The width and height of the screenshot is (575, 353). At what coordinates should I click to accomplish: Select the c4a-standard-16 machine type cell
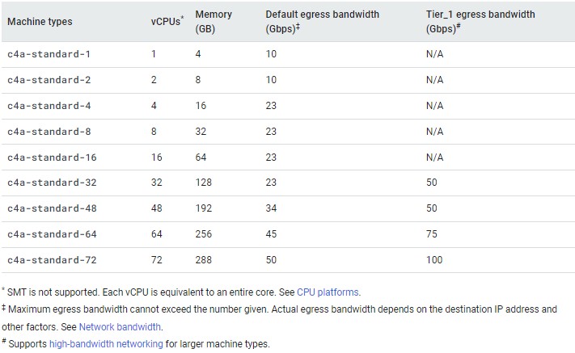pyautogui.click(x=52, y=158)
